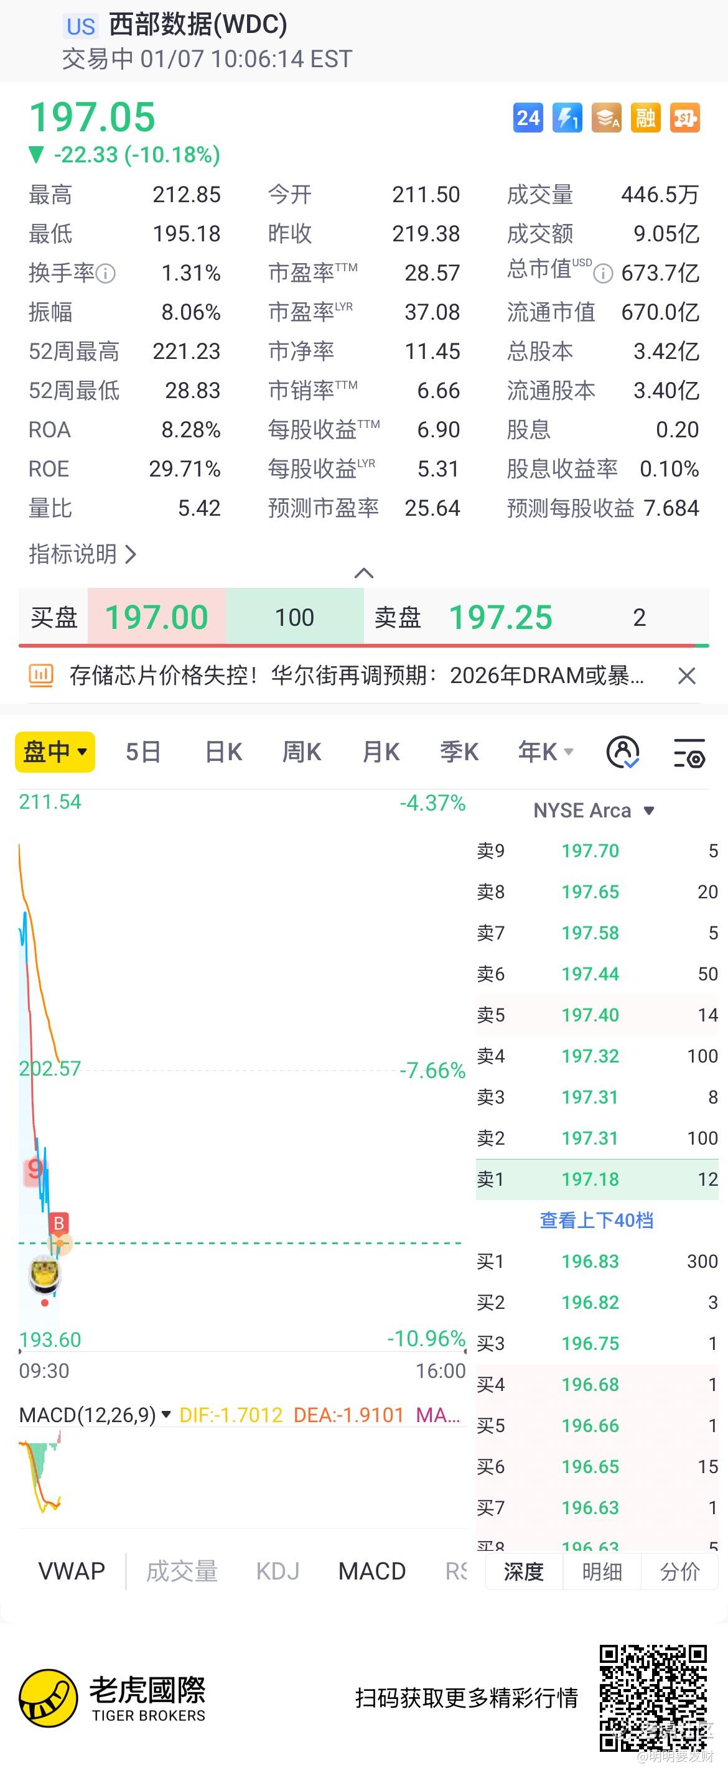Collapse the stats panel chevron

tap(363, 572)
